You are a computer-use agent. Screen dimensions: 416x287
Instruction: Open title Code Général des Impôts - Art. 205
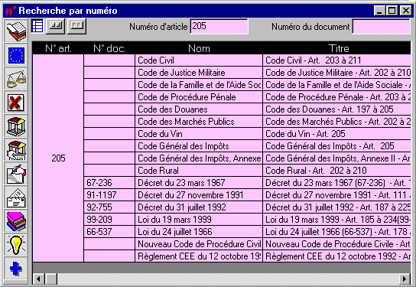click(337, 145)
